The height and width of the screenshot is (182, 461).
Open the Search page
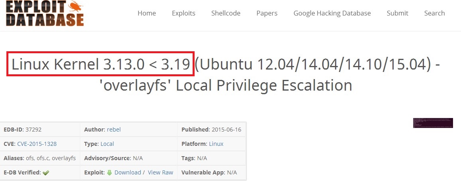coord(434,13)
